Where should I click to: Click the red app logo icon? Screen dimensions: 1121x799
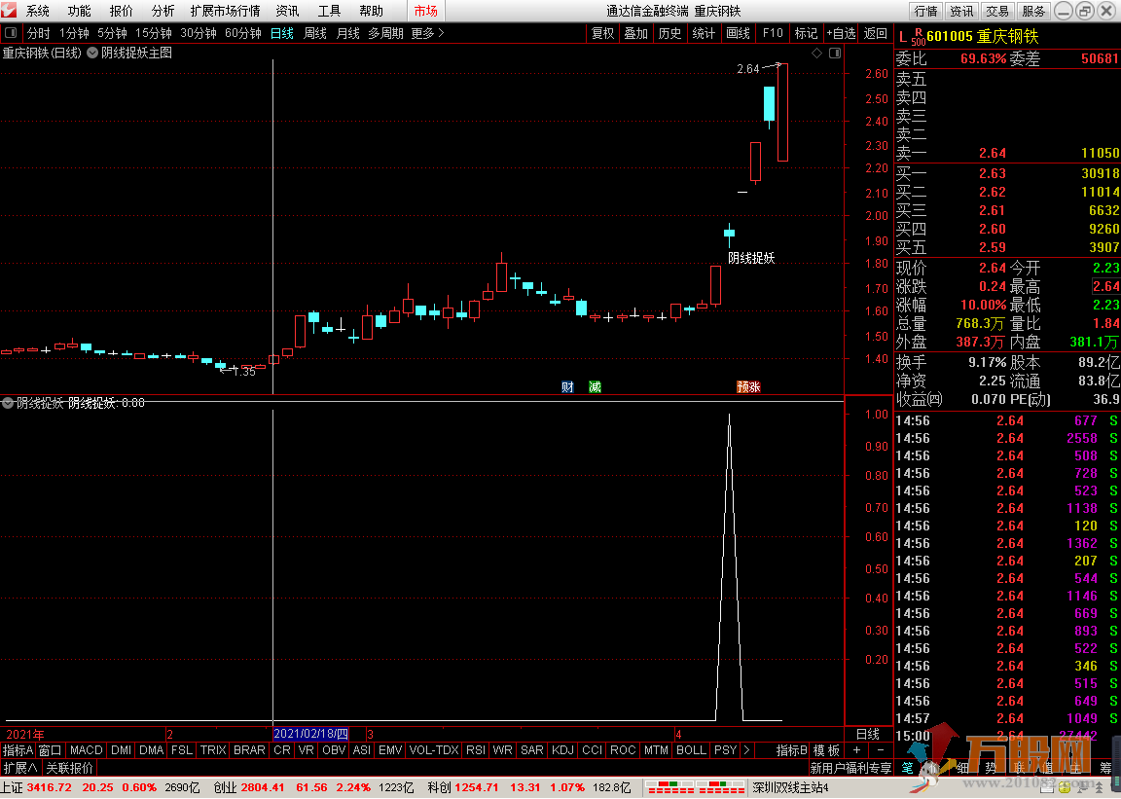point(9,10)
